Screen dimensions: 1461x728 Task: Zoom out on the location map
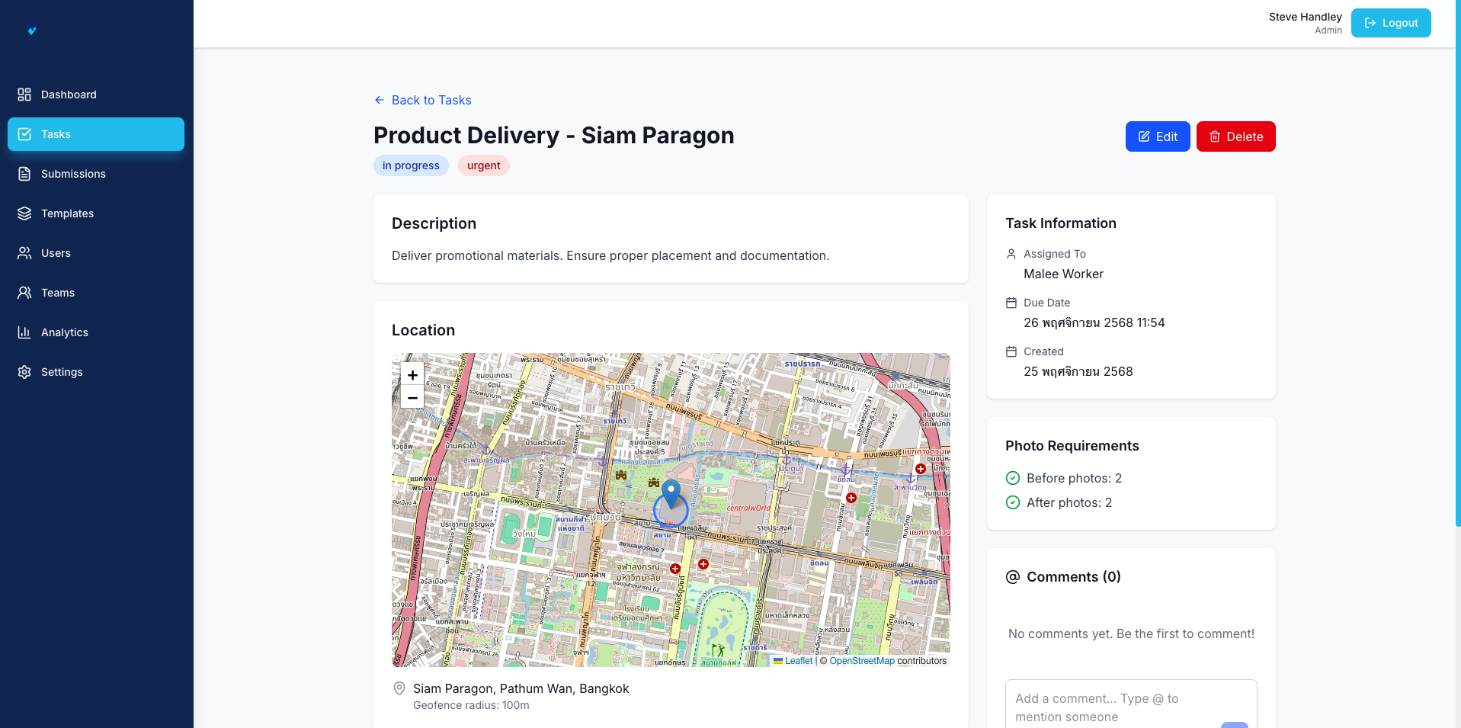(x=412, y=397)
